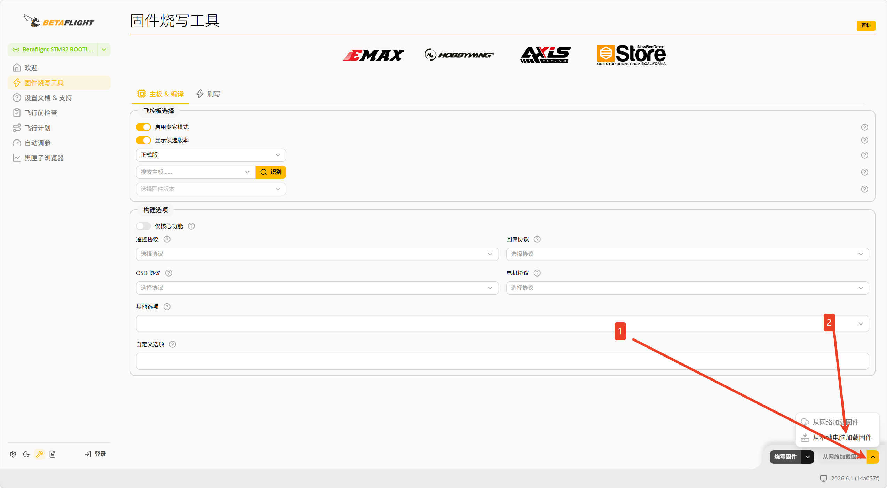This screenshot has height=488, width=887.
Task: Choose 从本地电脑加载固件 menu entry
Action: coord(837,438)
